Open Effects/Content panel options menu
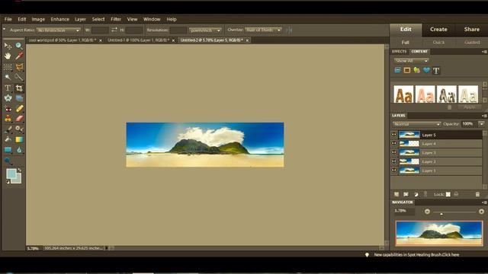This screenshot has width=488, height=274. tap(484, 52)
